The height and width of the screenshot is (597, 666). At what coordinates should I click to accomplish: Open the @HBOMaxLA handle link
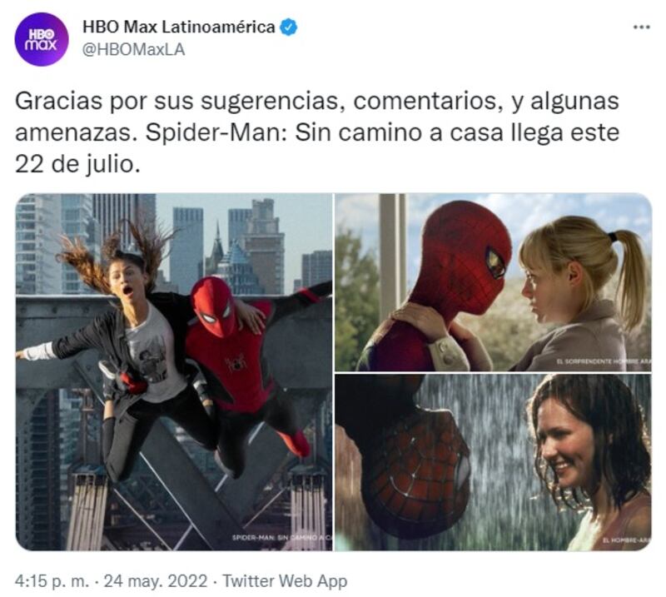[x=133, y=50]
